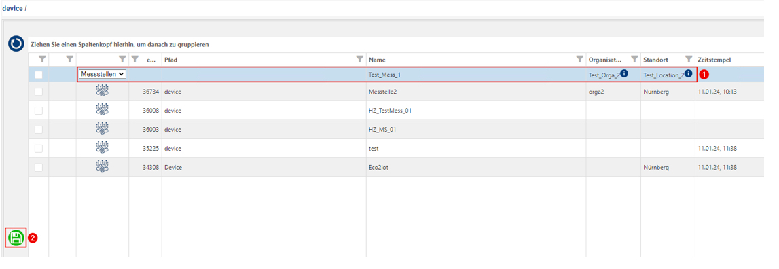Open the Messstellen type dropdown
The height and width of the screenshot is (269, 779).
click(x=103, y=74)
